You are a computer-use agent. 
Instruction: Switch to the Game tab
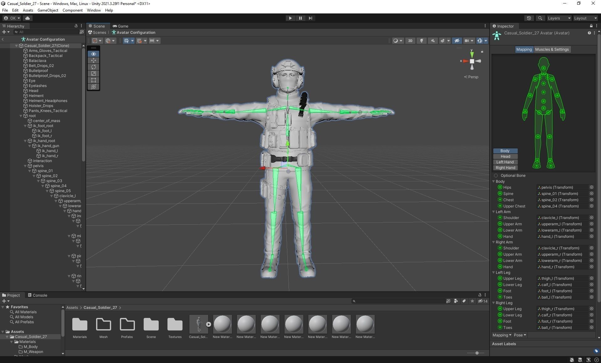tap(121, 26)
